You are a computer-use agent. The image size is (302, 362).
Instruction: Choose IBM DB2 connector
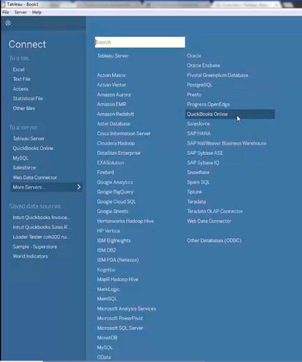point(107,250)
